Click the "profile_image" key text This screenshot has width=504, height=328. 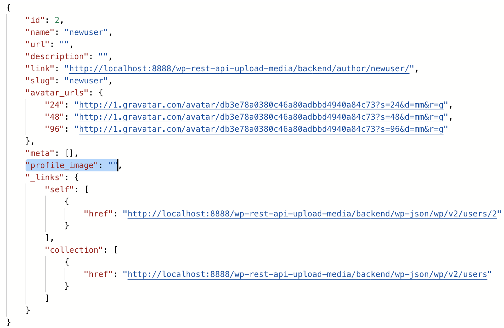pos(62,165)
